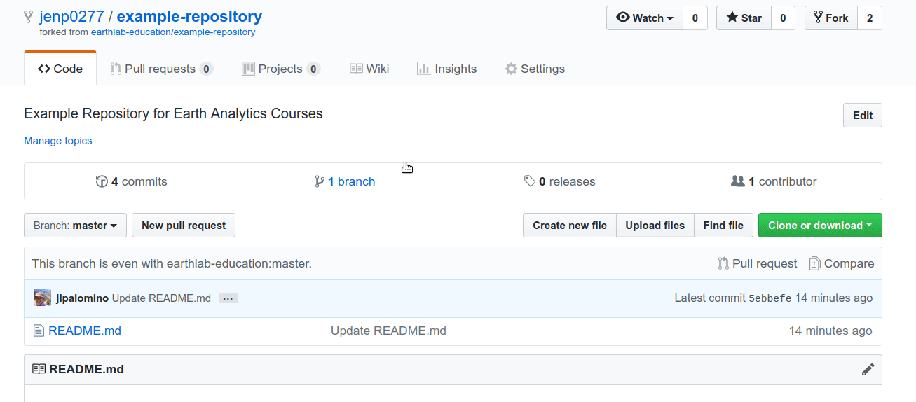Open jlpalomino author link
916x402 pixels.
(82, 298)
